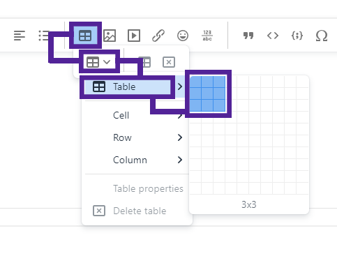The height and width of the screenshot is (263, 337).
Task: Insert a hyperlink with the link icon
Action: tap(158, 36)
